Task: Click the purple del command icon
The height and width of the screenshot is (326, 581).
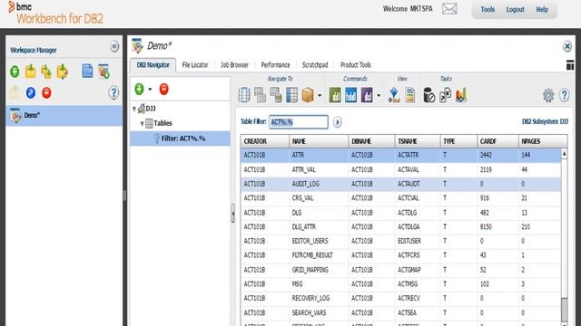Action: pyautogui.click(x=367, y=95)
